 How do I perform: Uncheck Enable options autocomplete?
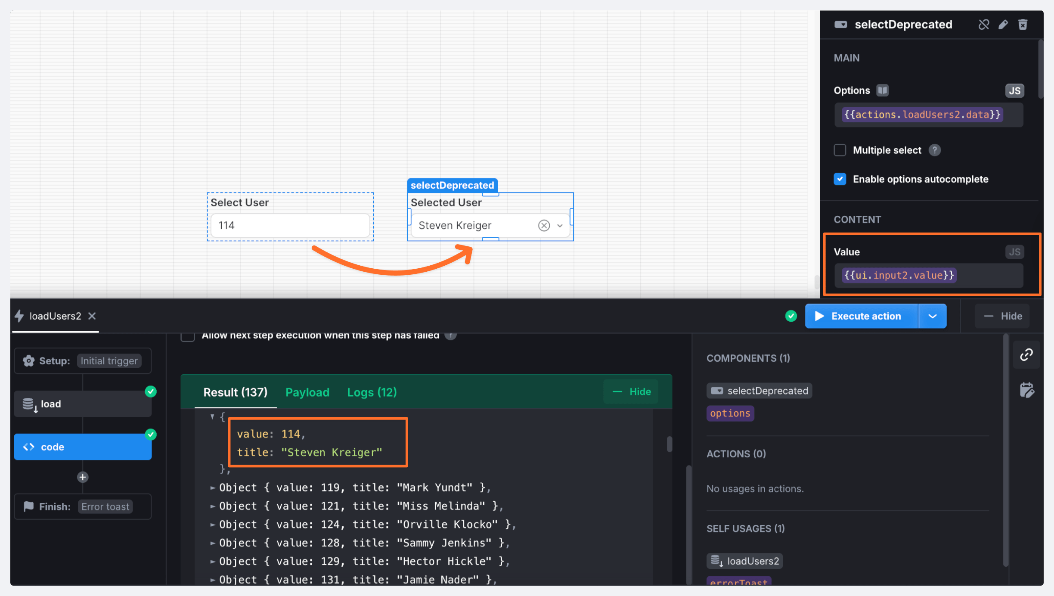[840, 179]
